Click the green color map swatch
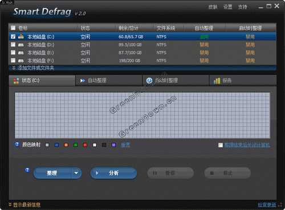The image size is (285, 210). tap(76, 145)
